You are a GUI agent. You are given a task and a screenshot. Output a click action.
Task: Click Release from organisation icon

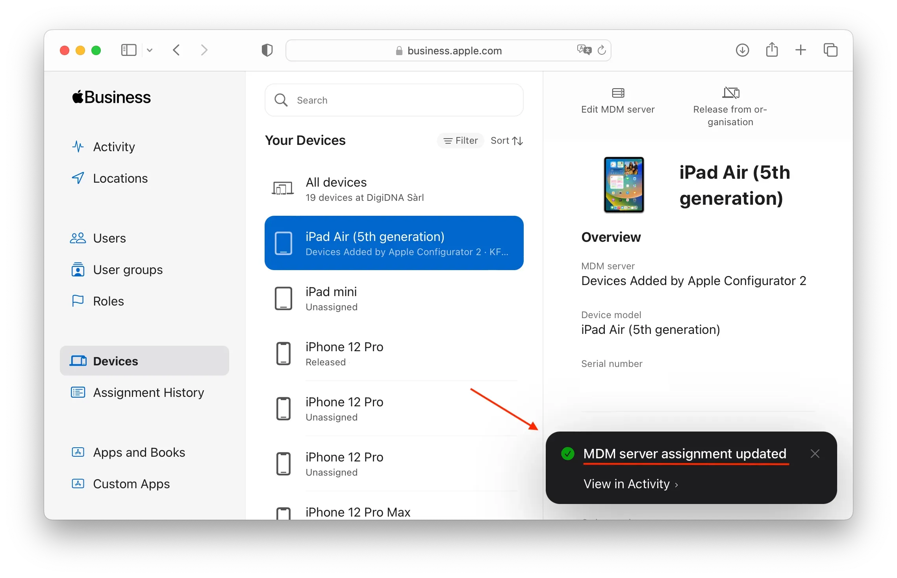730,93
